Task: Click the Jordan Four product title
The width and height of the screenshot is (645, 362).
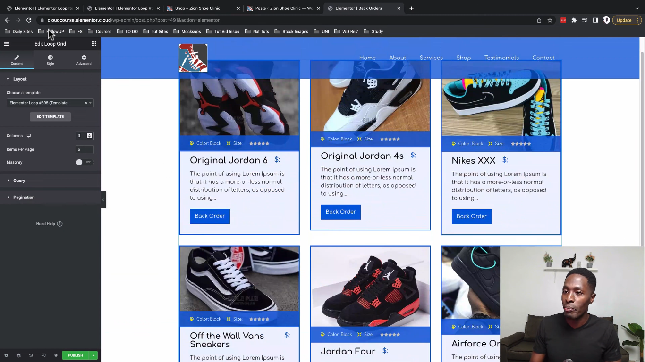Action: pos(348,351)
